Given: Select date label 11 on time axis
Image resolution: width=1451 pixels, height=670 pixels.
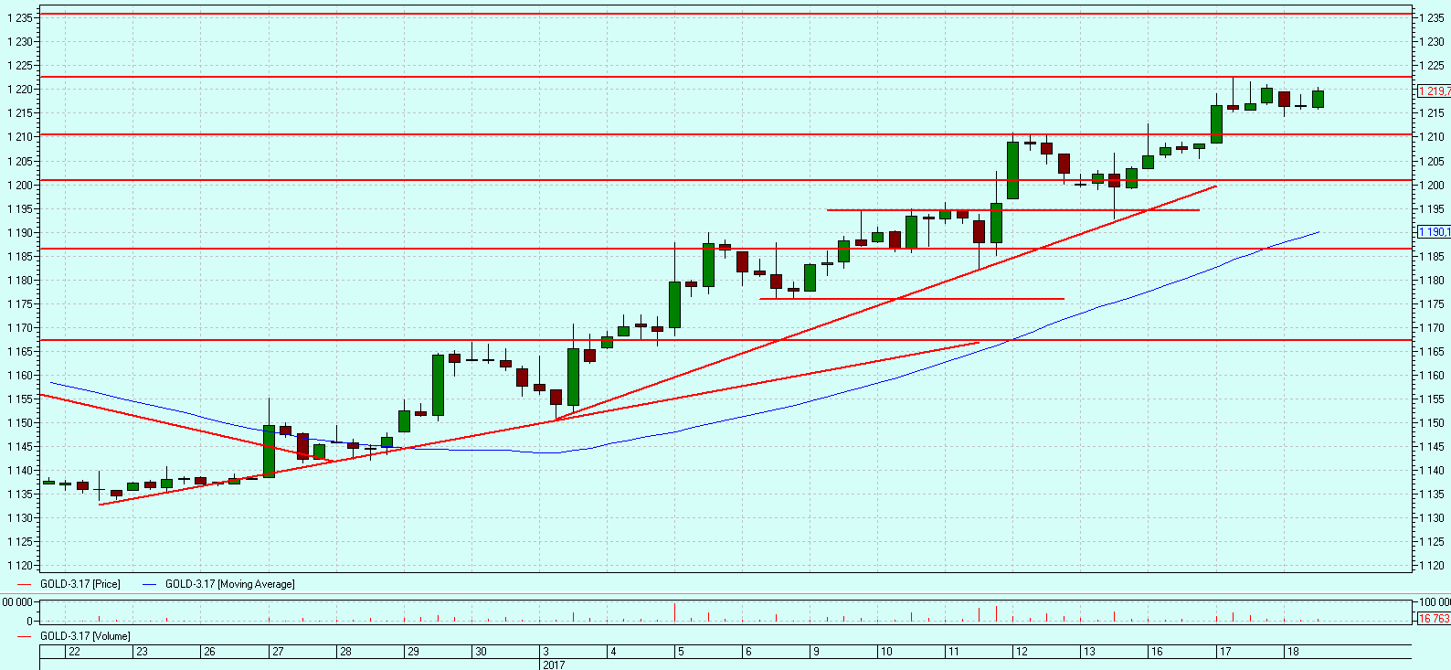Looking at the screenshot, I should 954,652.
